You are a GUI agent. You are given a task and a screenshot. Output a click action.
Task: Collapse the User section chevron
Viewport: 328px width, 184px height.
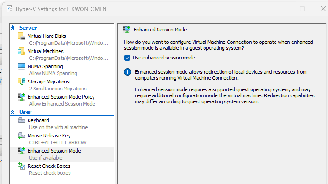(x=13, y=112)
